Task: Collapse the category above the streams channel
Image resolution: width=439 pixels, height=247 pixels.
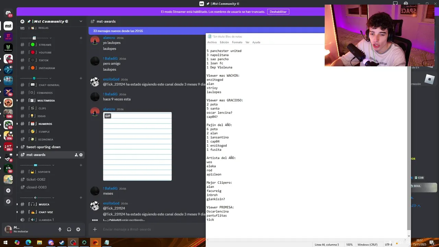Action: 36,38
